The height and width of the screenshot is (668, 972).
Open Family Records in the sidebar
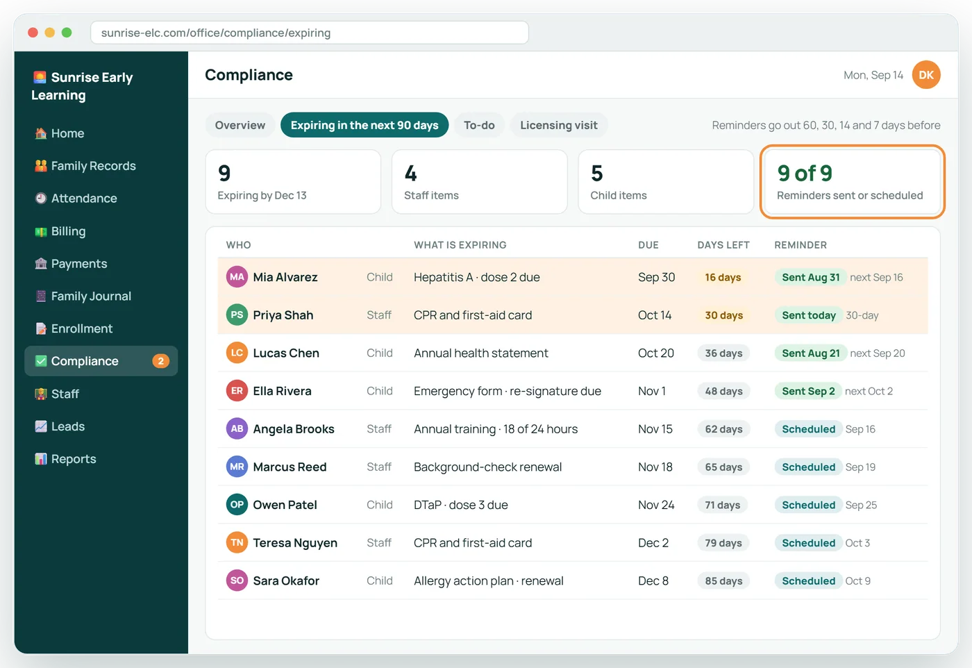tap(101, 166)
